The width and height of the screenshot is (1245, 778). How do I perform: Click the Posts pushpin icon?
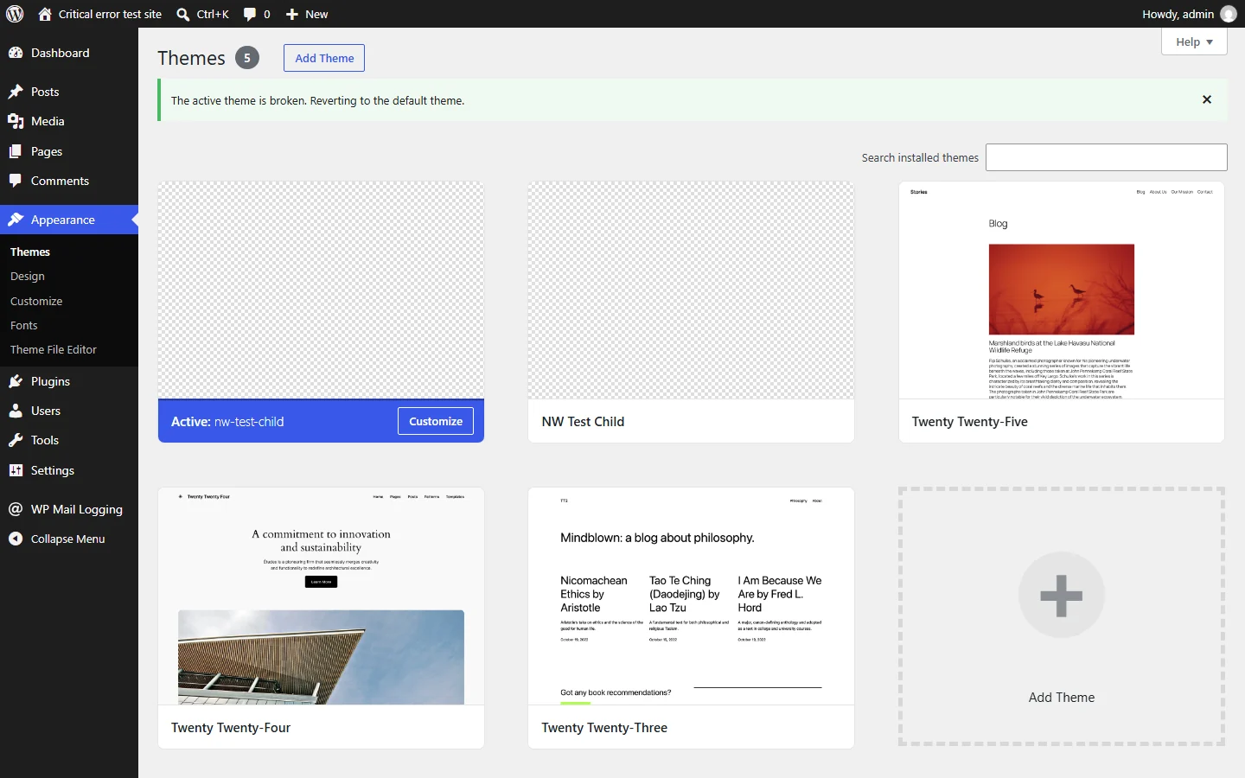pyautogui.click(x=16, y=92)
